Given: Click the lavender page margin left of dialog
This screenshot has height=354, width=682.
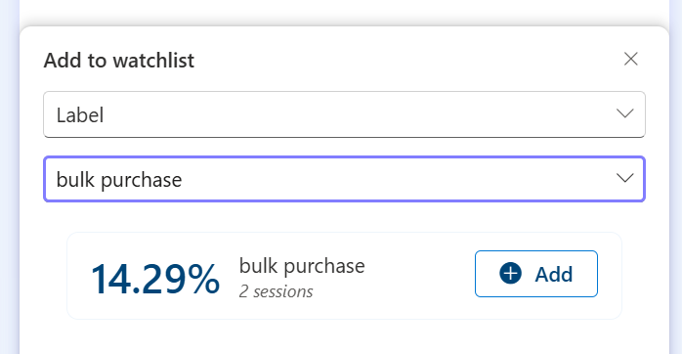Looking at the screenshot, I should coord(9,174).
